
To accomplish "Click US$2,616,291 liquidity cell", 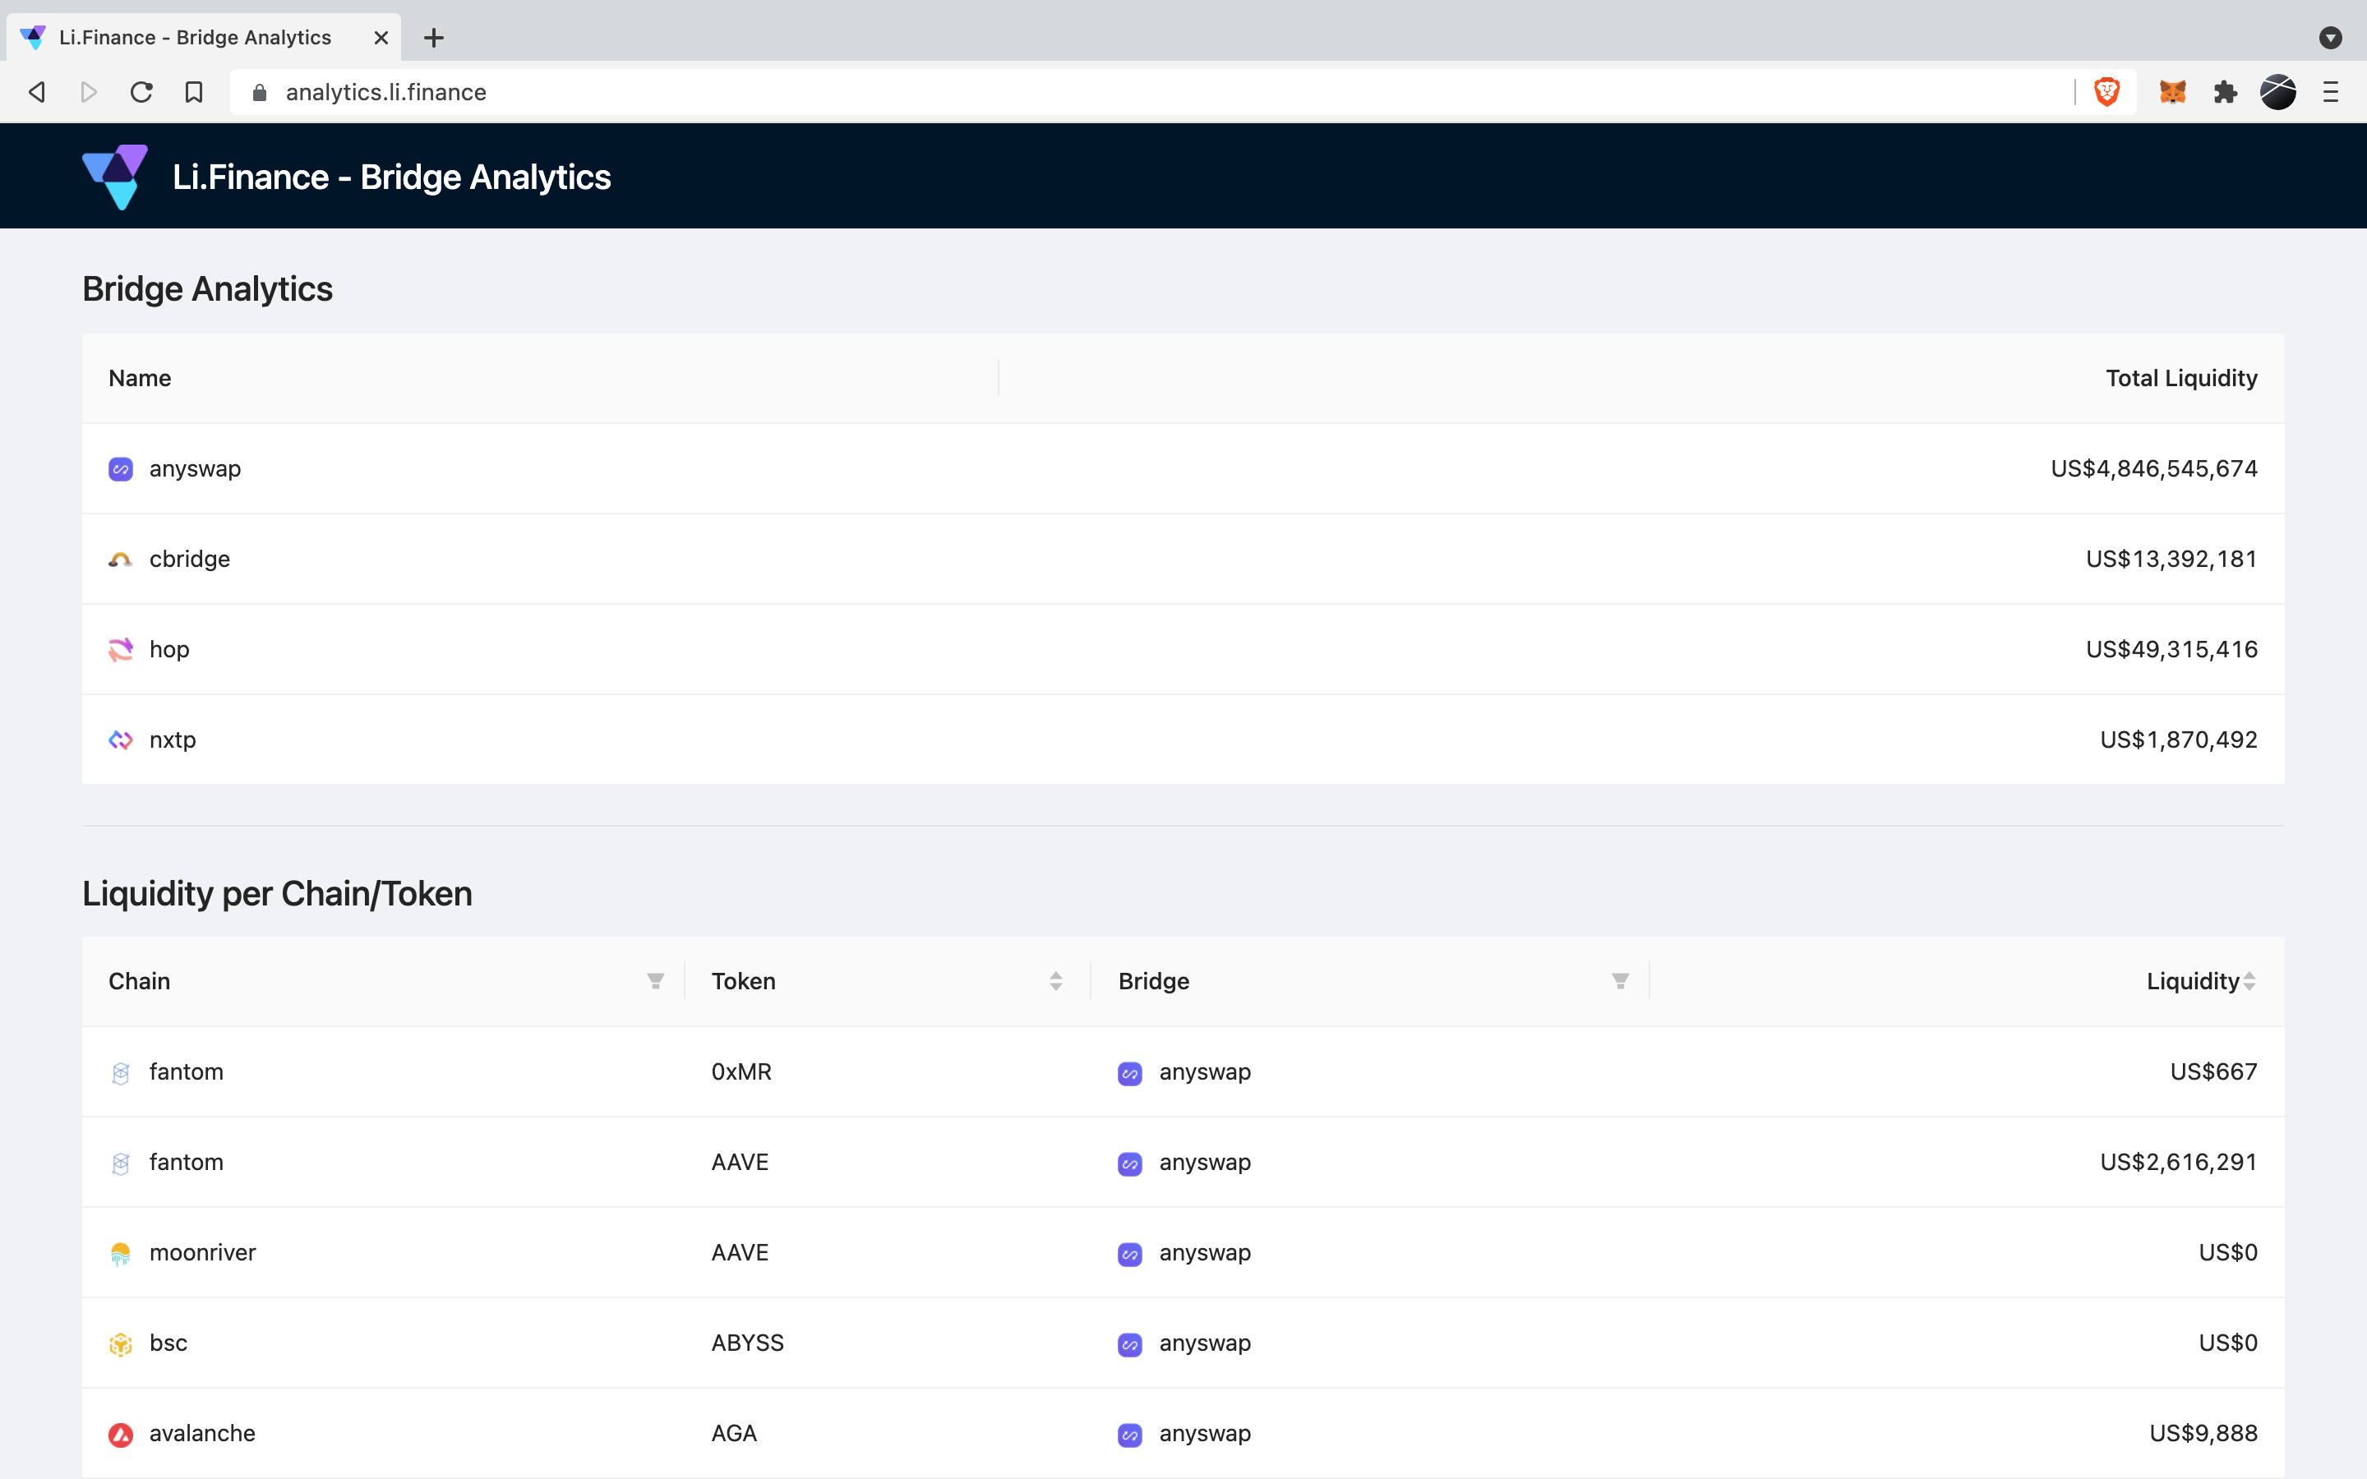I will [2178, 1162].
